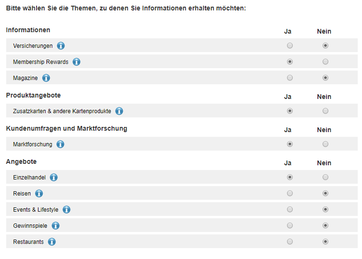362x259 pixels.
Task: Open info icon for Zusatzkarten & andere Kartenprodukte
Action: [119, 111]
